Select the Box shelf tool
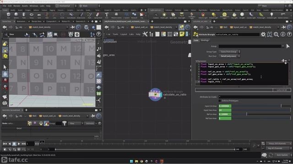Screen dimensions: 293x164 point(9,15)
